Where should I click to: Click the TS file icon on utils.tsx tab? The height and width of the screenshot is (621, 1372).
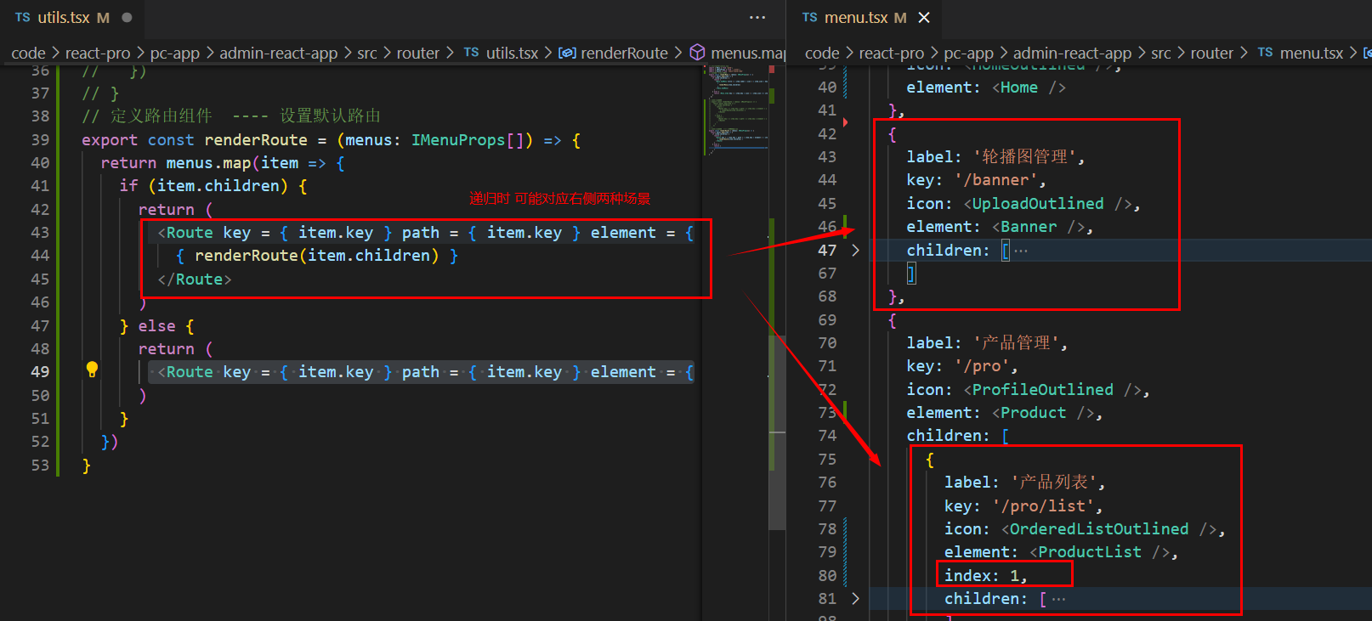(23, 17)
